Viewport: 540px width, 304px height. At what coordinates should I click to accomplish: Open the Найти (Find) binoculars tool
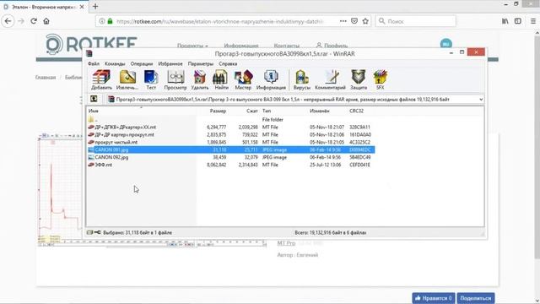point(221,79)
